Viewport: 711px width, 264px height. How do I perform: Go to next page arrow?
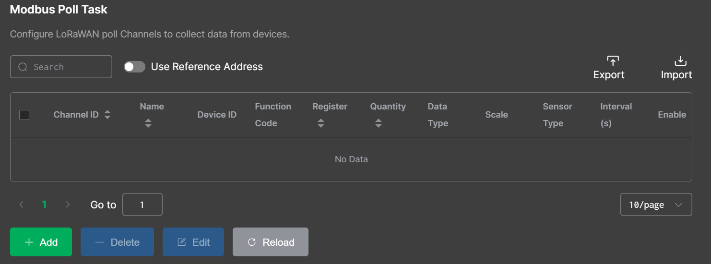point(68,204)
